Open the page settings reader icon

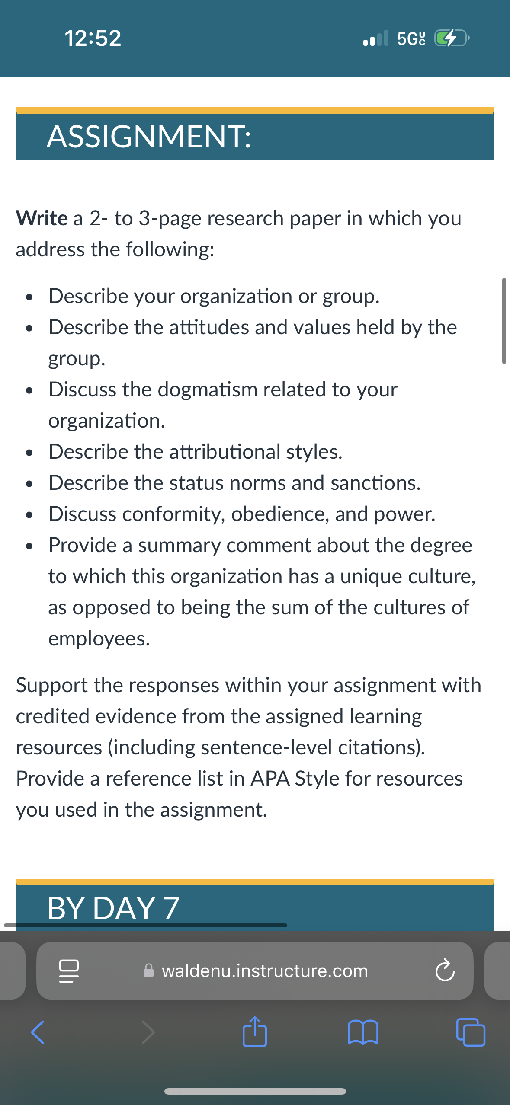pos(69,971)
